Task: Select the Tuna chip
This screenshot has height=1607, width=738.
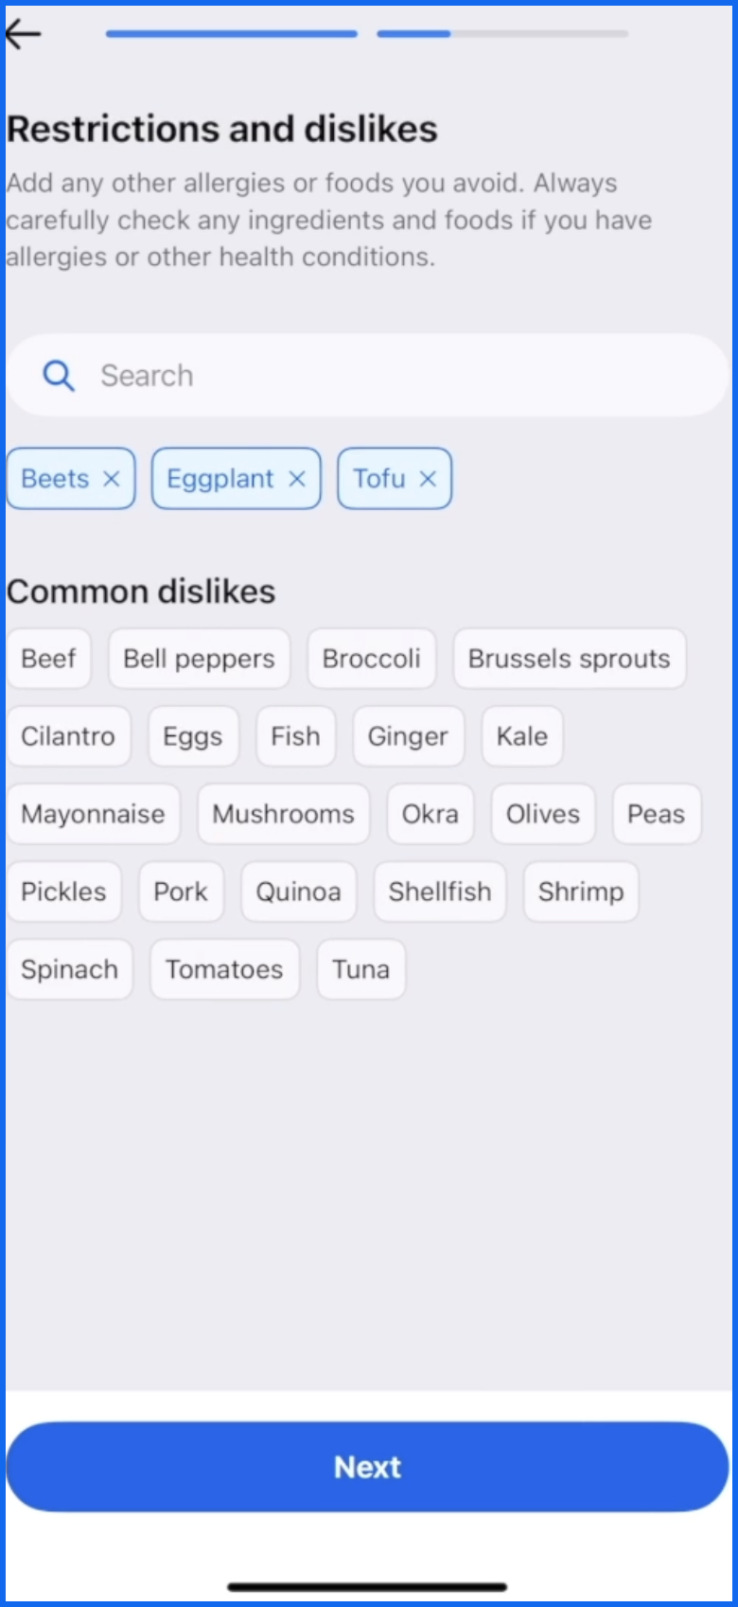Action: point(361,969)
